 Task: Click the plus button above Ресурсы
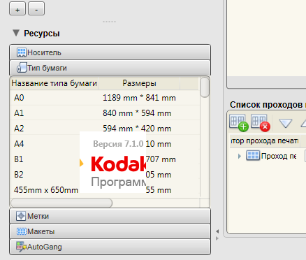[17, 8]
